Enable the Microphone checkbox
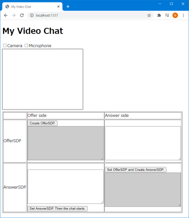This screenshot has height=218, width=189. click(27, 46)
